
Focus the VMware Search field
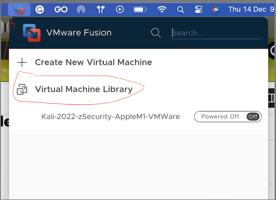click(216, 33)
